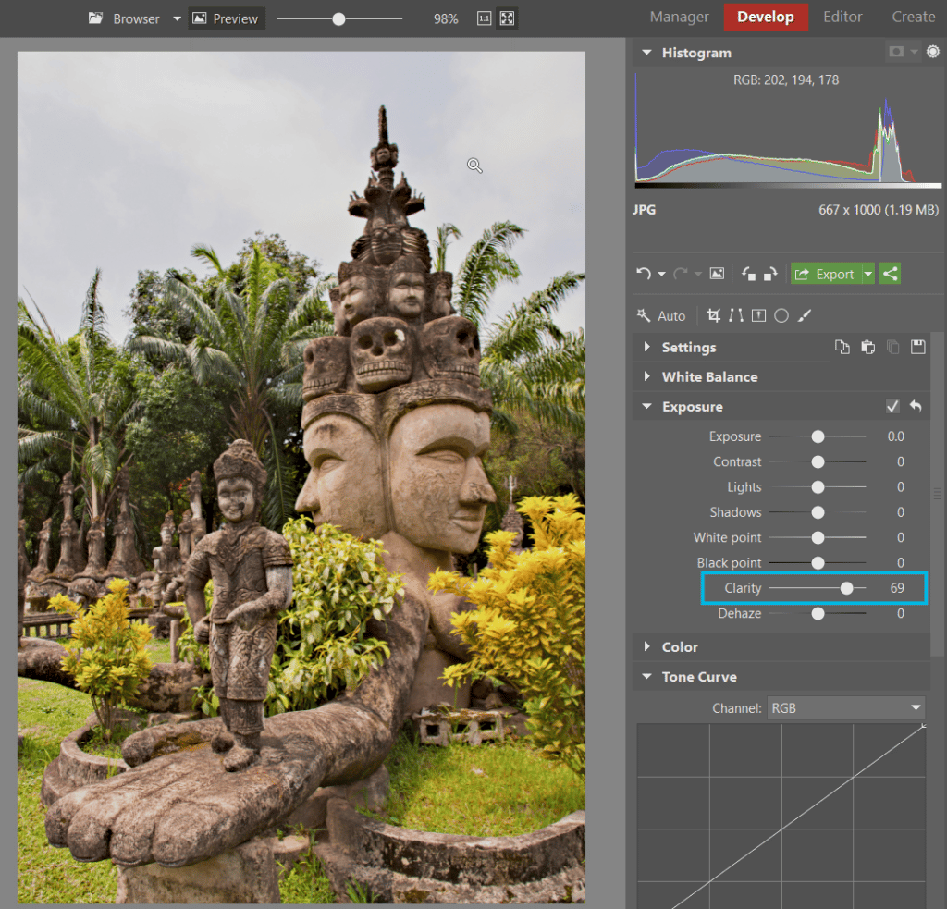Redo the last adjustment
This screenshot has height=909, width=947.
click(x=680, y=274)
